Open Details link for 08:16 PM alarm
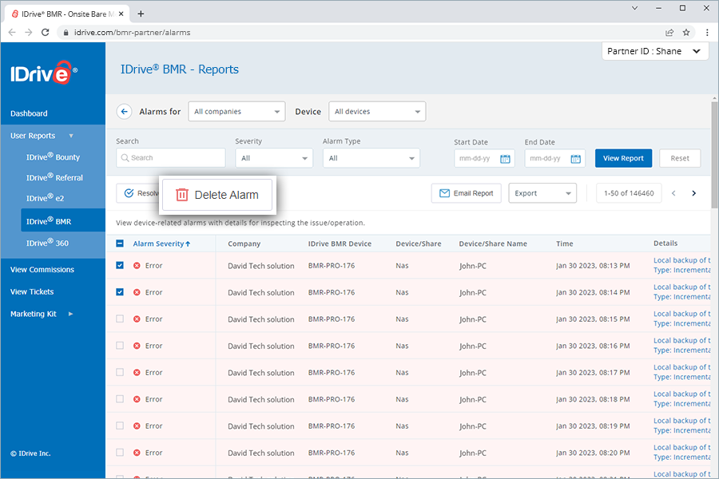The height and width of the screenshot is (479, 719). (x=681, y=345)
